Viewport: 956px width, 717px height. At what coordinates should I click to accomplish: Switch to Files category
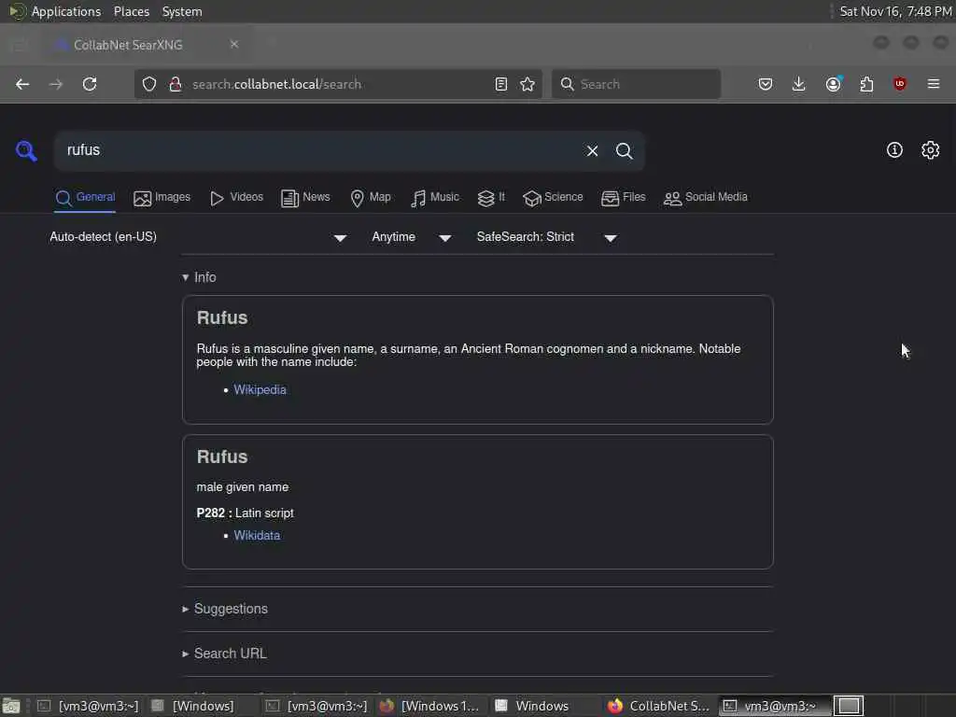[x=623, y=198]
